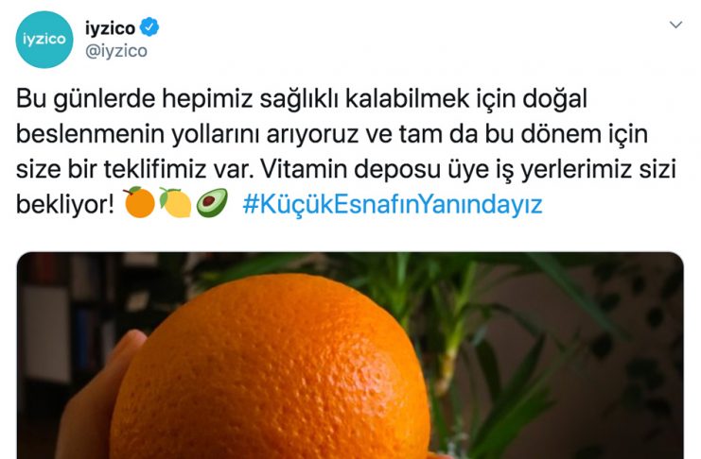
Task: Click the line starting "beslenmenin yollarını"
Action: point(332,134)
